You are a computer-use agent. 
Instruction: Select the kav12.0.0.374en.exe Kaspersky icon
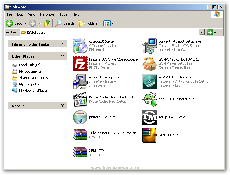pyautogui.click(x=149, y=82)
